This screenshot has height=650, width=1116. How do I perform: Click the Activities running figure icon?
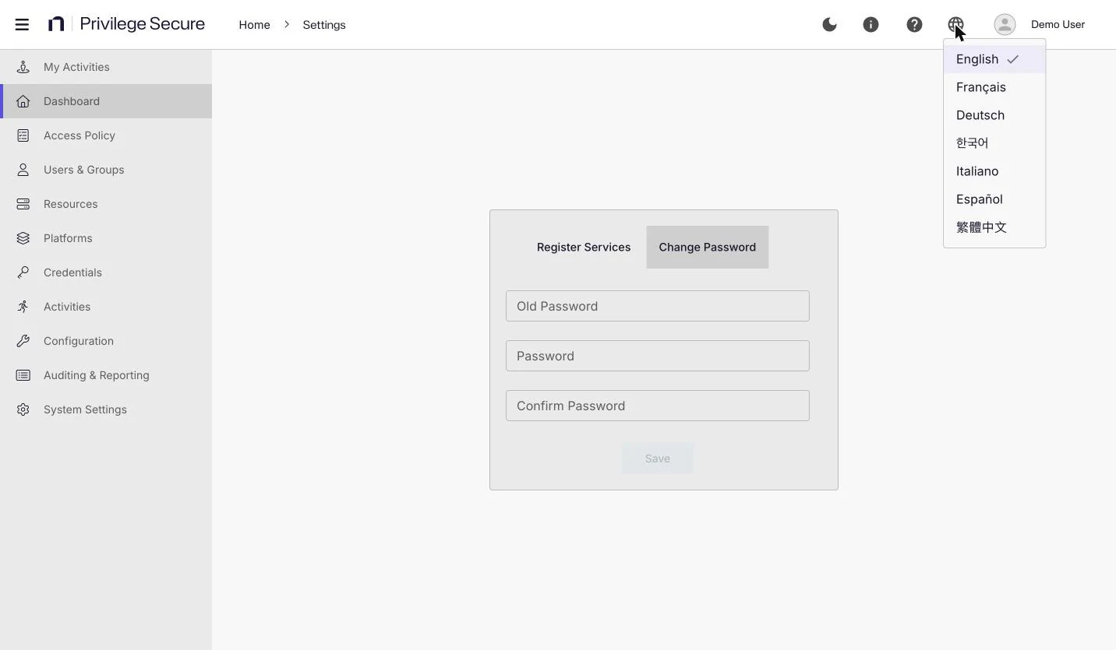point(23,307)
